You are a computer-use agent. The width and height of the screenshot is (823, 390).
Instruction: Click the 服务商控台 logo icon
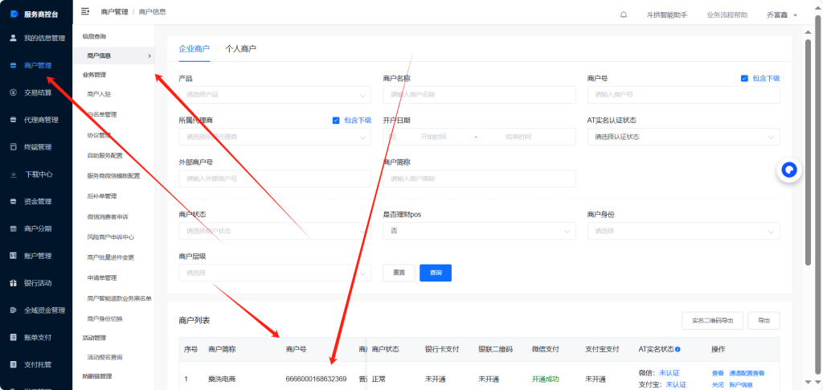pos(14,14)
